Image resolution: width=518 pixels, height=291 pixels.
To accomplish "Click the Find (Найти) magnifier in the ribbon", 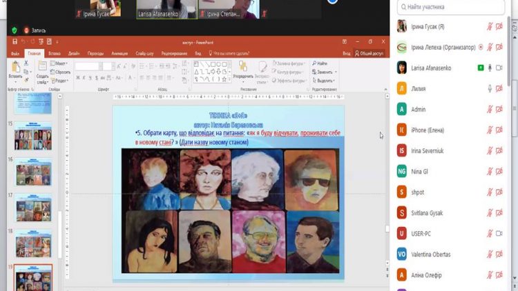I will pyautogui.click(x=314, y=63).
